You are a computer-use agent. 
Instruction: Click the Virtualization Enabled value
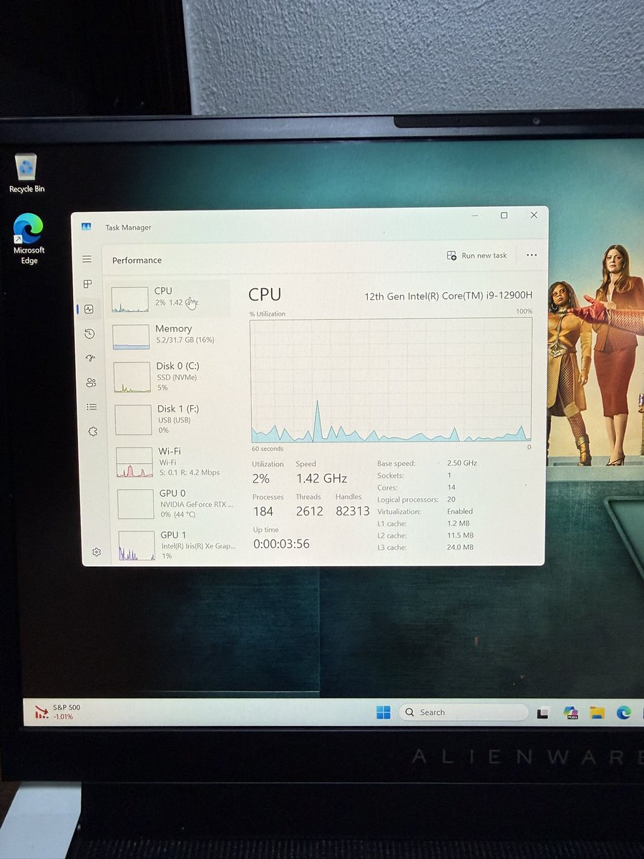pos(460,511)
